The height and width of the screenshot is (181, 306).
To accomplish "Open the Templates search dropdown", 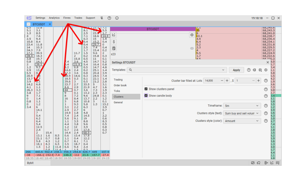I will pos(177,70).
